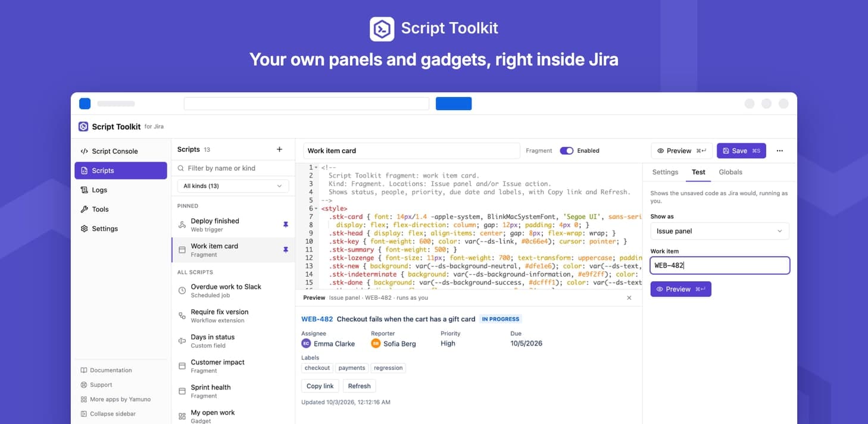Open the Require fix version script
Screen dimensions: 868x424
(233, 316)
